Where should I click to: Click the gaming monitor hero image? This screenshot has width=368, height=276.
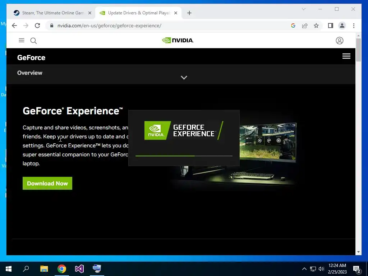tap(268, 142)
